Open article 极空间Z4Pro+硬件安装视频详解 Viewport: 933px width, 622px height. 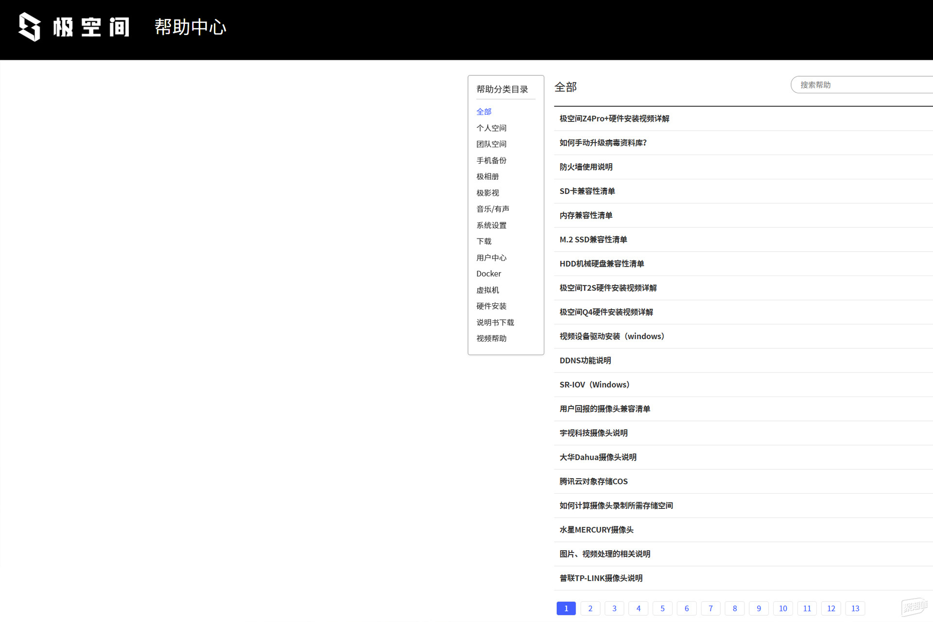(x=614, y=119)
